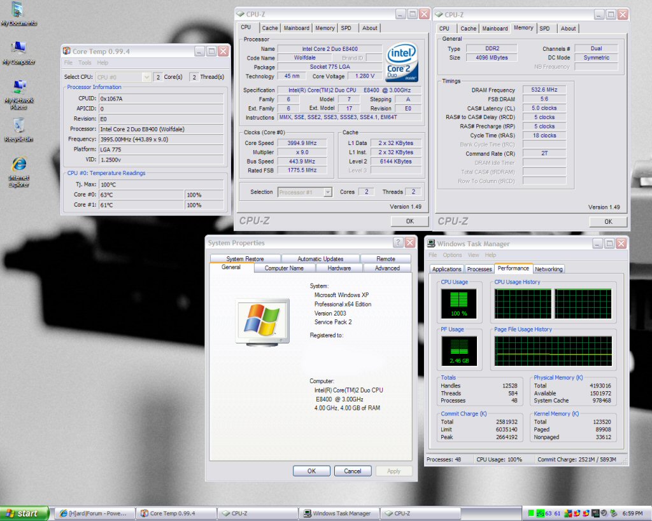Click the 2.46 GB PF Usage gauge
Screen dimensions: 652x521
point(458,351)
